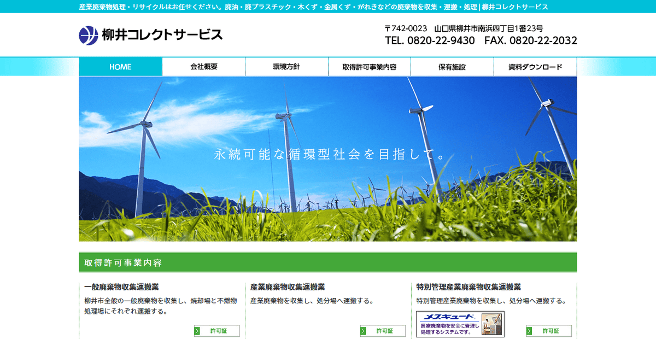Open the 環境方針 page
This screenshot has height=339, width=656.
coord(286,66)
